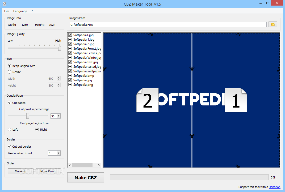This screenshot has width=285, height=192.
Task: Click the page 1 icon in preview
Action: click(236, 100)
